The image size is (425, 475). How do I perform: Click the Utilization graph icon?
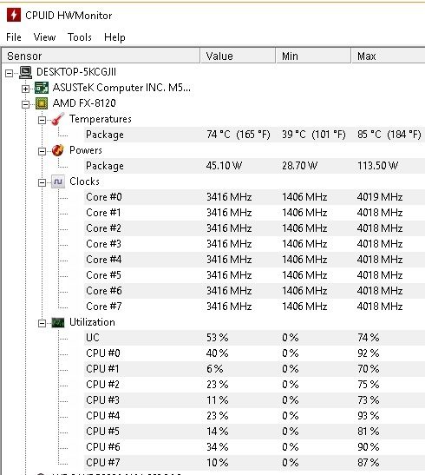58,322
